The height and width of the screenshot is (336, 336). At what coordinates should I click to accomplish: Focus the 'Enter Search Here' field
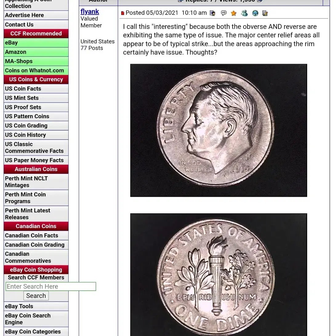[51, 286]
